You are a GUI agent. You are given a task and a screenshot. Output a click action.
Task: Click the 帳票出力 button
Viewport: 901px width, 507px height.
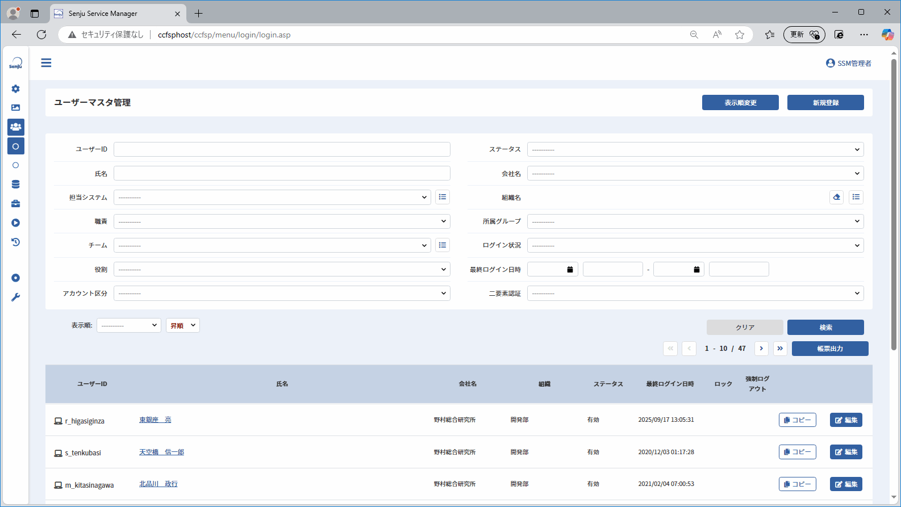tap(830, 349)
